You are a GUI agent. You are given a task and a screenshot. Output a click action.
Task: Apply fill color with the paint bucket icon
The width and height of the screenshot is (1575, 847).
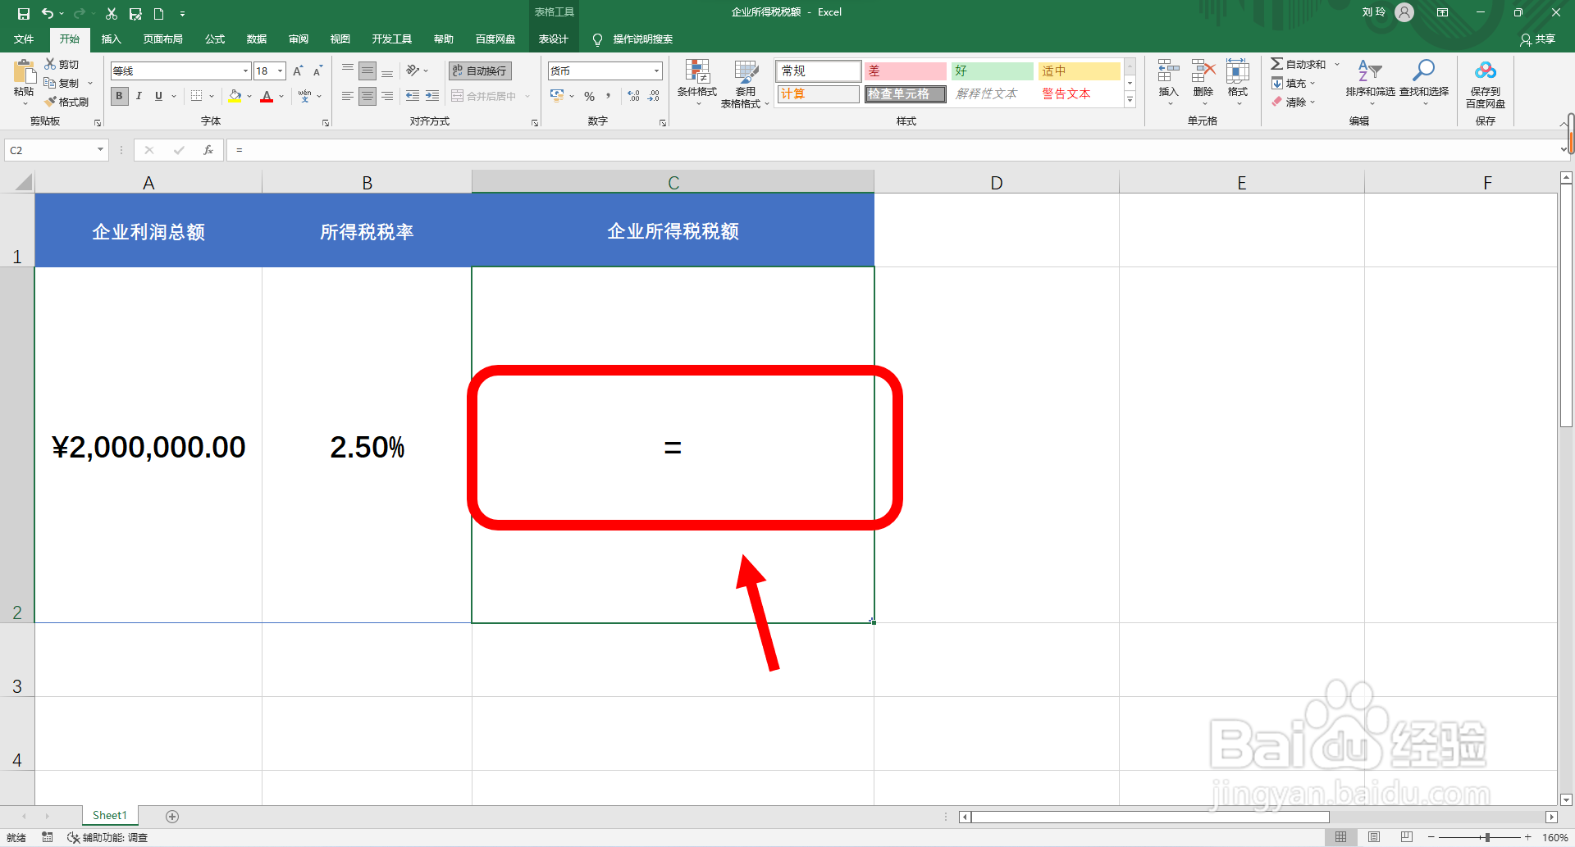click(x=235, y=96)
